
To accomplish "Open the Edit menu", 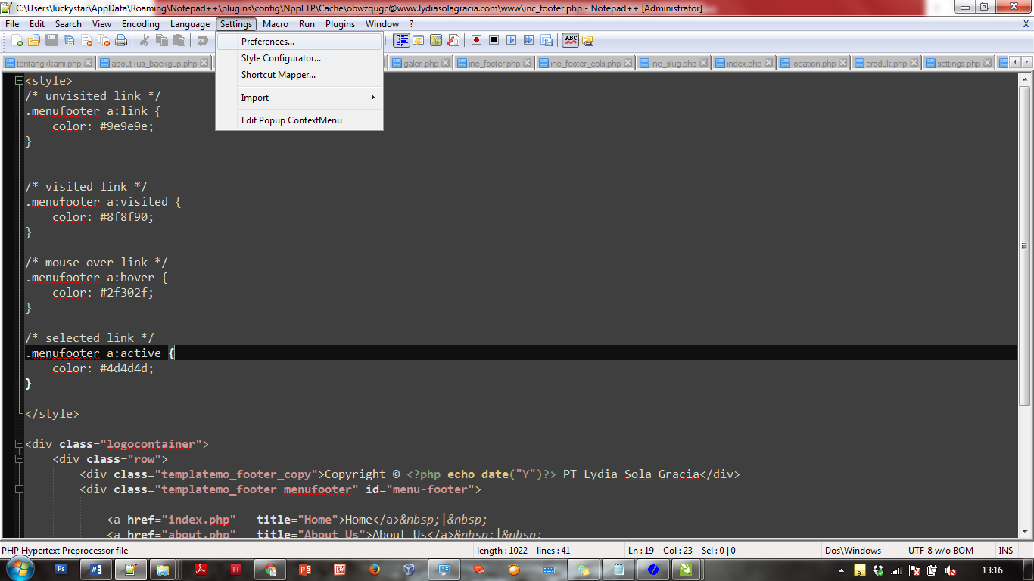I will [37, 24].
